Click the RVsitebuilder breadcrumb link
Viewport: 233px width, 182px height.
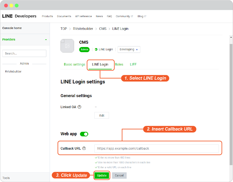click(x=83, y=29)
